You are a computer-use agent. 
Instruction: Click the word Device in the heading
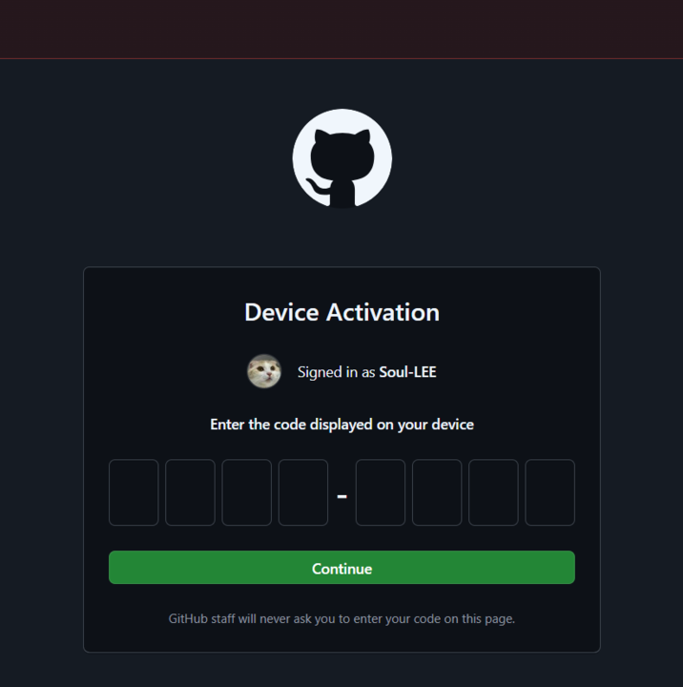tap(281, 312)
